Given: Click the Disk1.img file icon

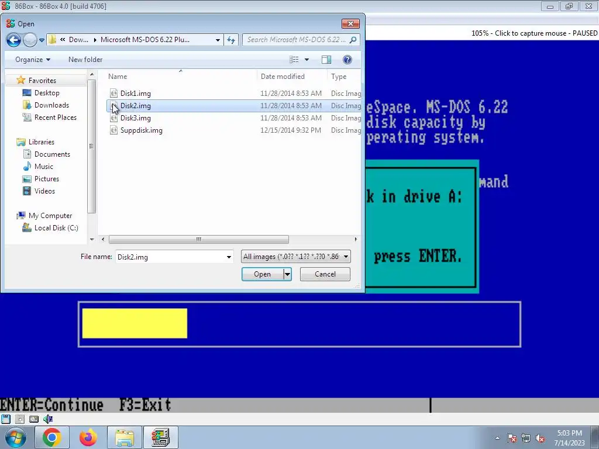Looking at the screenshot, I should pos(113,93).
